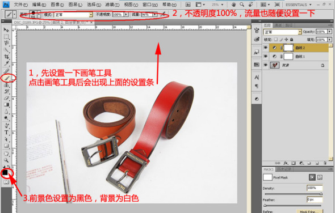The height and width of the screenshot is (213, 335).
Task: Open the 流量 slider arrow in options bar
Action: [154, 15]
